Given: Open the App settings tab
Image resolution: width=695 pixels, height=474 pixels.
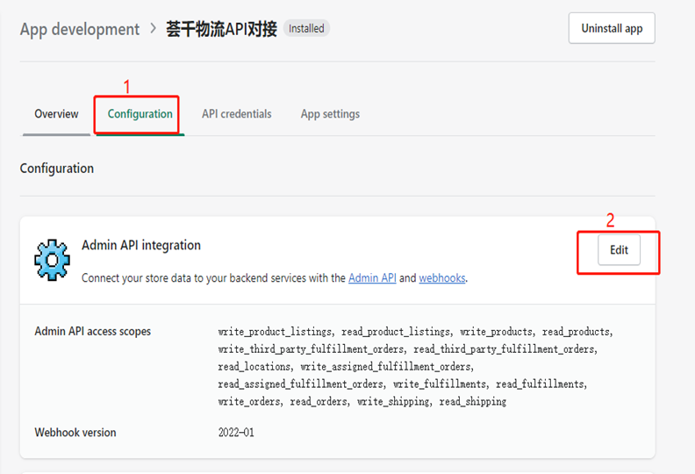Looking at the screenshot, I should point(330,114).
